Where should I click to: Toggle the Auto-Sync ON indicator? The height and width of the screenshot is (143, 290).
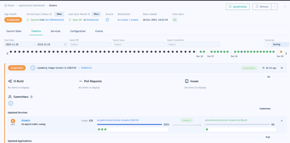(175, 20)
